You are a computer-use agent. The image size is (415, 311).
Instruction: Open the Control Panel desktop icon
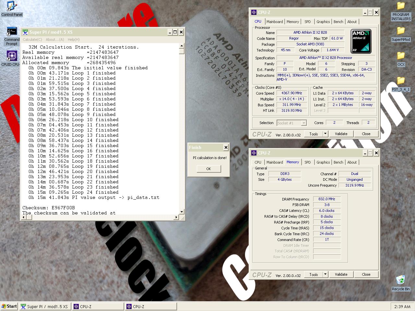click(x=12, y=9)
